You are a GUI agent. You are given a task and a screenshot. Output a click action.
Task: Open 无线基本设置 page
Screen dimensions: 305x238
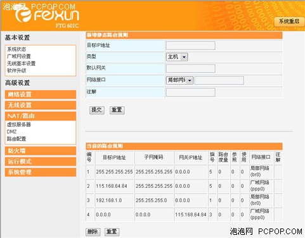pyautogui.click(x=21, y=63)
